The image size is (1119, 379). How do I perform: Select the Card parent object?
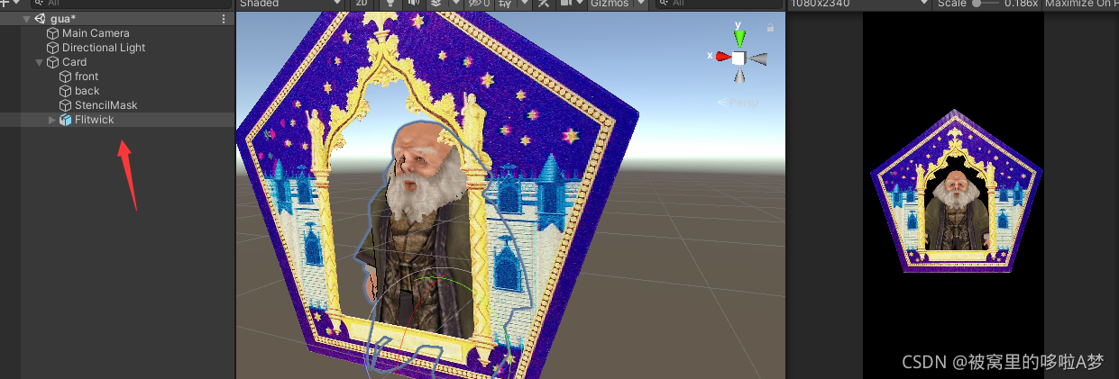[x=74, y=62]
